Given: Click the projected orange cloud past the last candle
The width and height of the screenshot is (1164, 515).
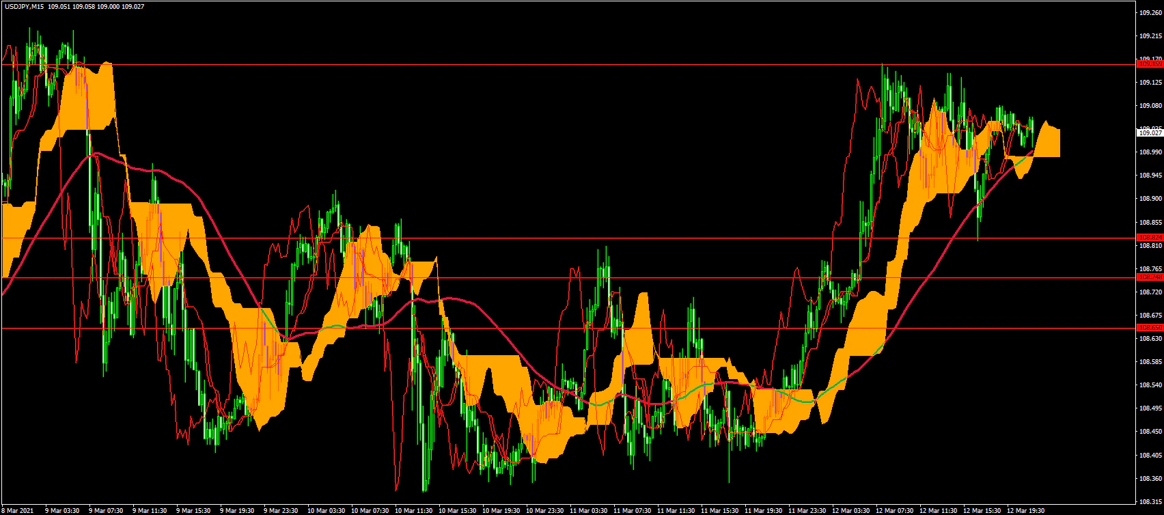Looking at the screenshot, I should [x=1049, y=142].
